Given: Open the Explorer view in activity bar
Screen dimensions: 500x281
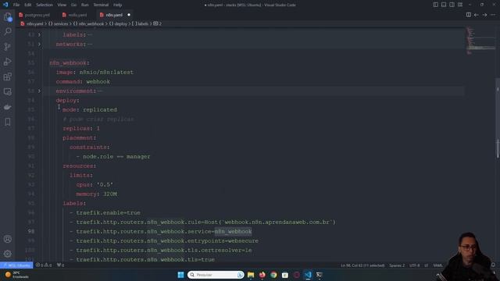Looking at the screenshot, I should [8, 17].
